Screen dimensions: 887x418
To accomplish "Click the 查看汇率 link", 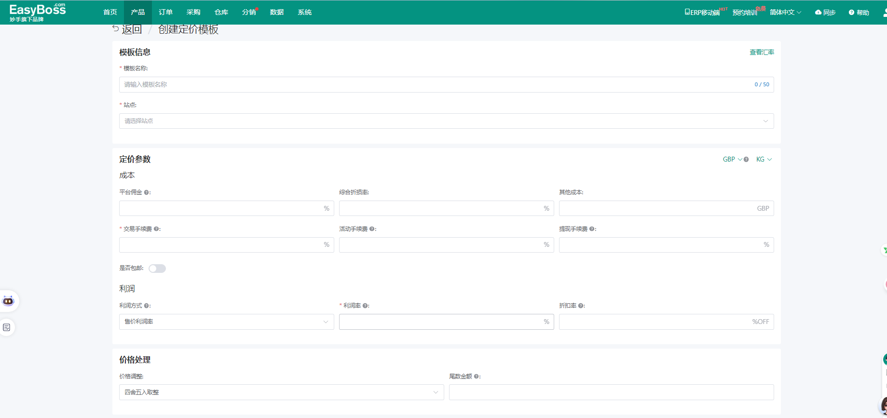I will point(761,52).
